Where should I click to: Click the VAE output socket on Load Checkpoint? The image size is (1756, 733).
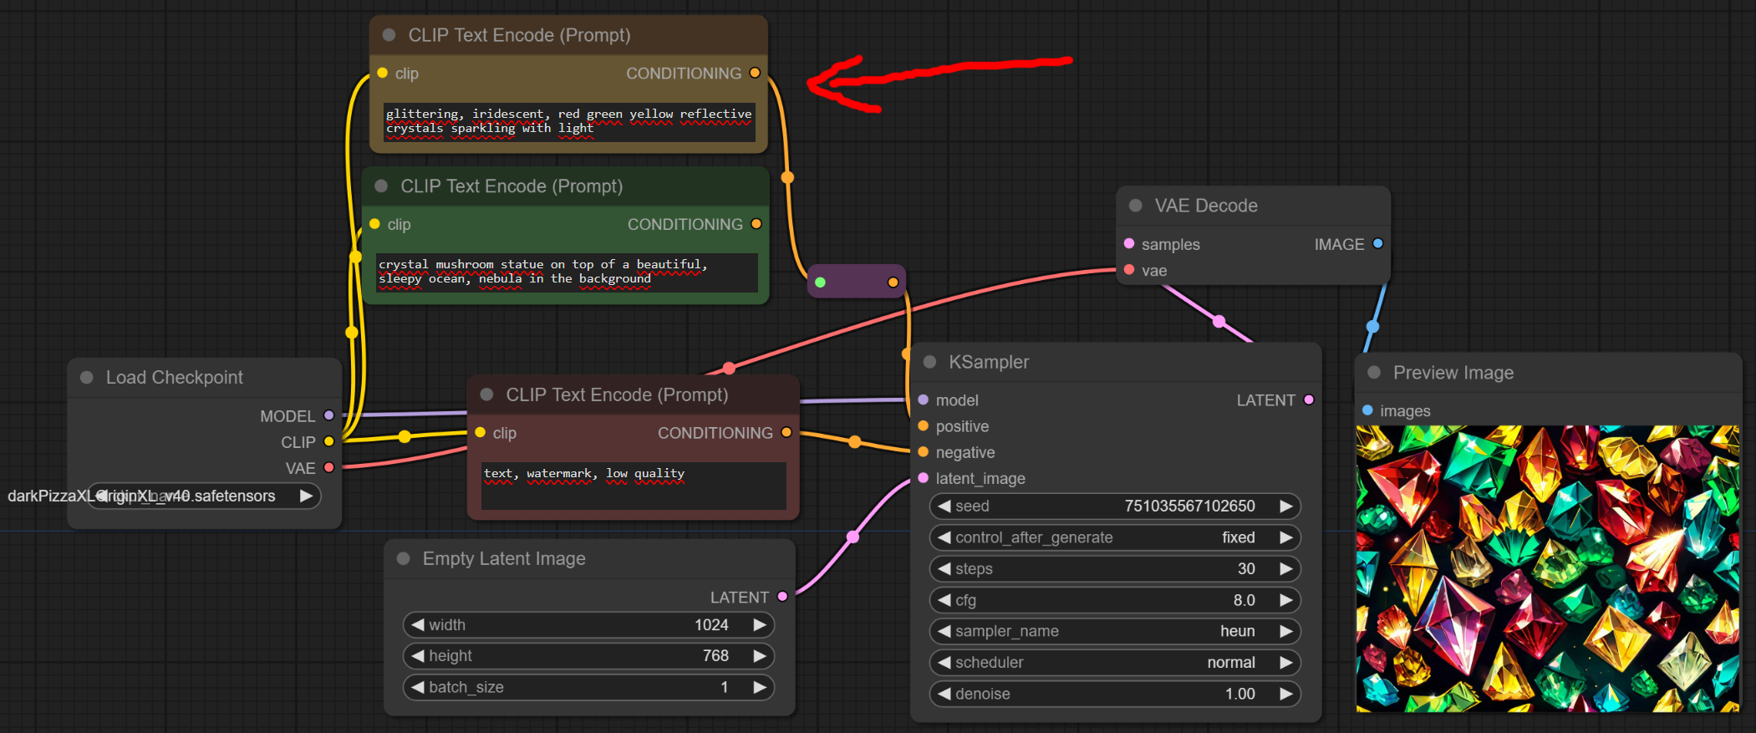[328, 467]
